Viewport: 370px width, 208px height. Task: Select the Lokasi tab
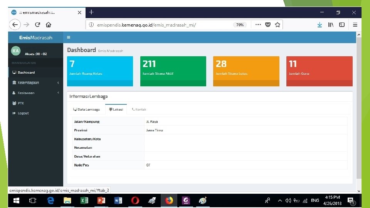116,109
